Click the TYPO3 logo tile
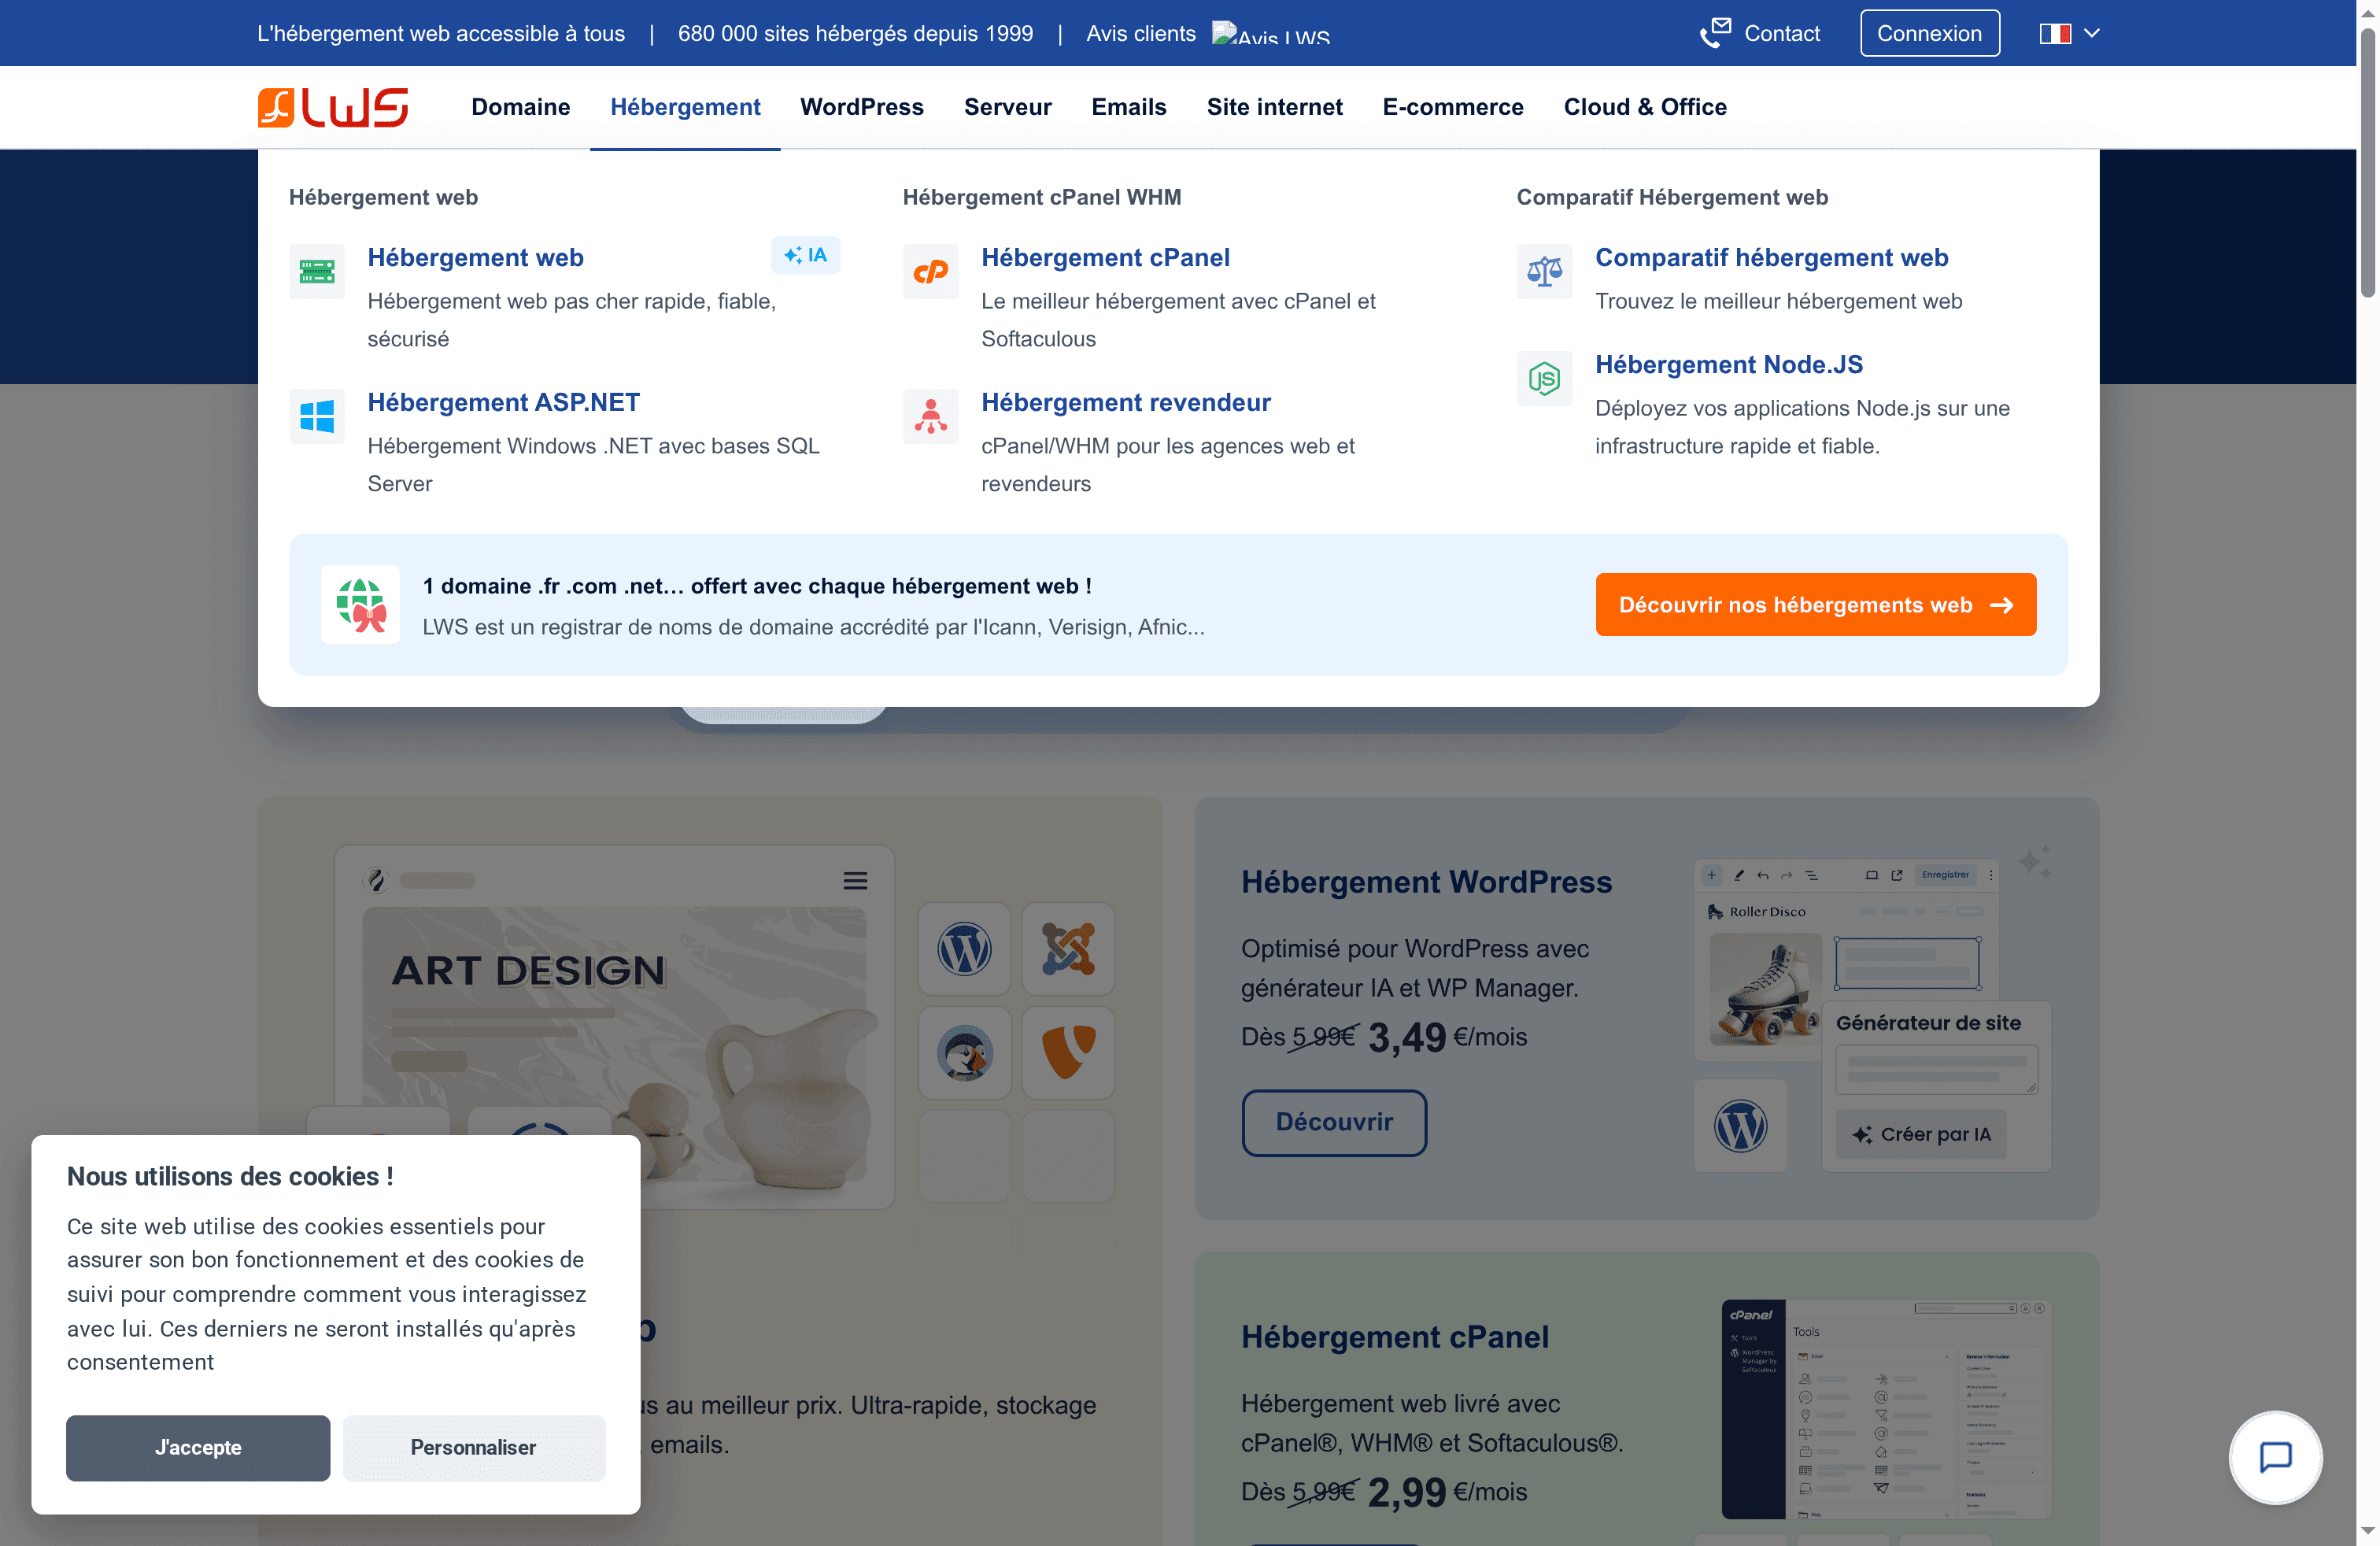This screenshot has height=1546, width=2380. click(1069, 1053)
